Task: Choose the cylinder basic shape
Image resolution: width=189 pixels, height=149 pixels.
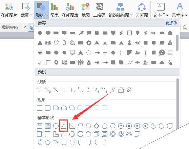Action: pos(88,134)
